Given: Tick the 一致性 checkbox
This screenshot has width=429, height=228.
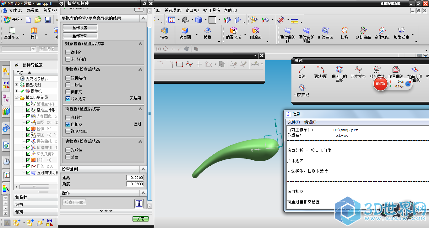Looking at the screenshot, I should coord(68,85).
